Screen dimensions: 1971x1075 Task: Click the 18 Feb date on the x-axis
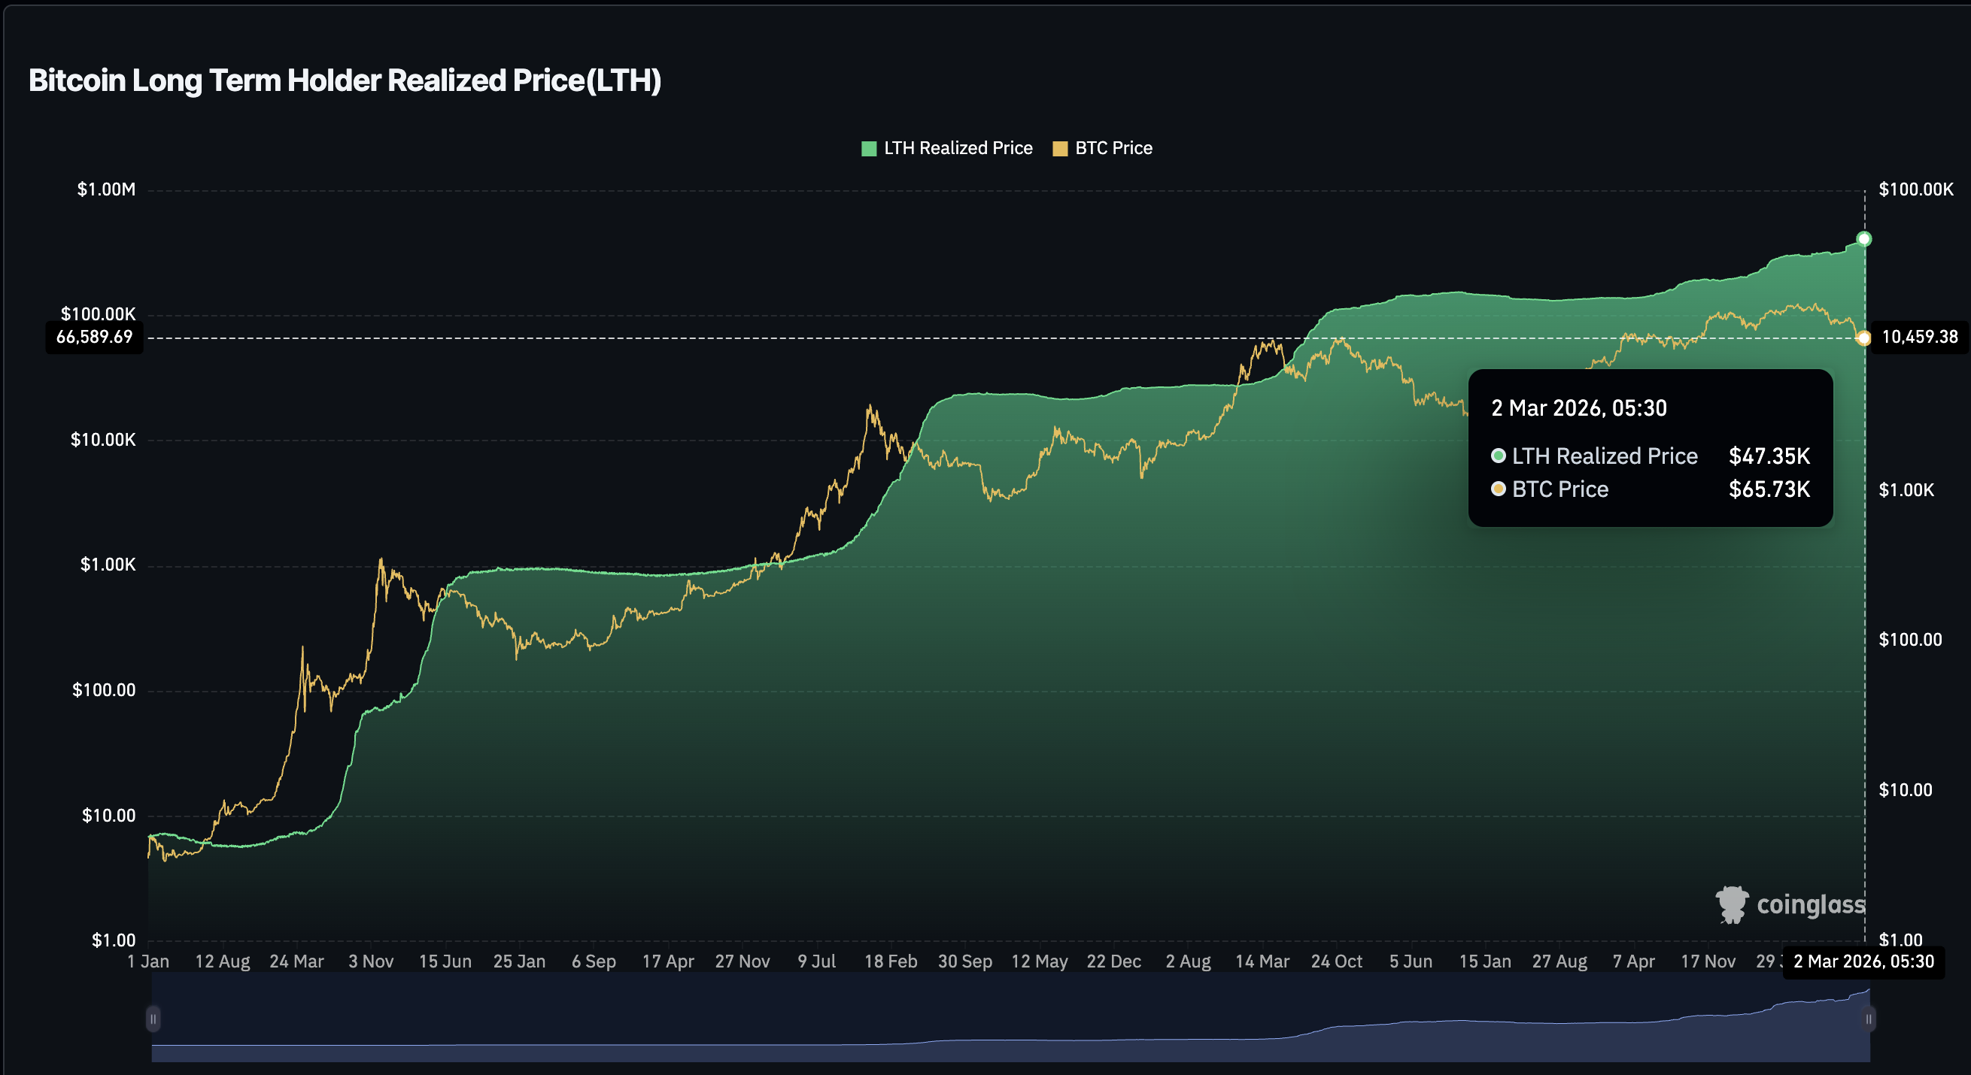[x=890, y=961]
